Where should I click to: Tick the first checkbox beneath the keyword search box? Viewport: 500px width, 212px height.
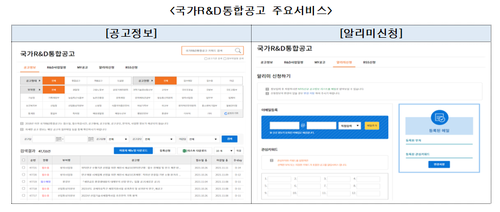coord(206,58)
